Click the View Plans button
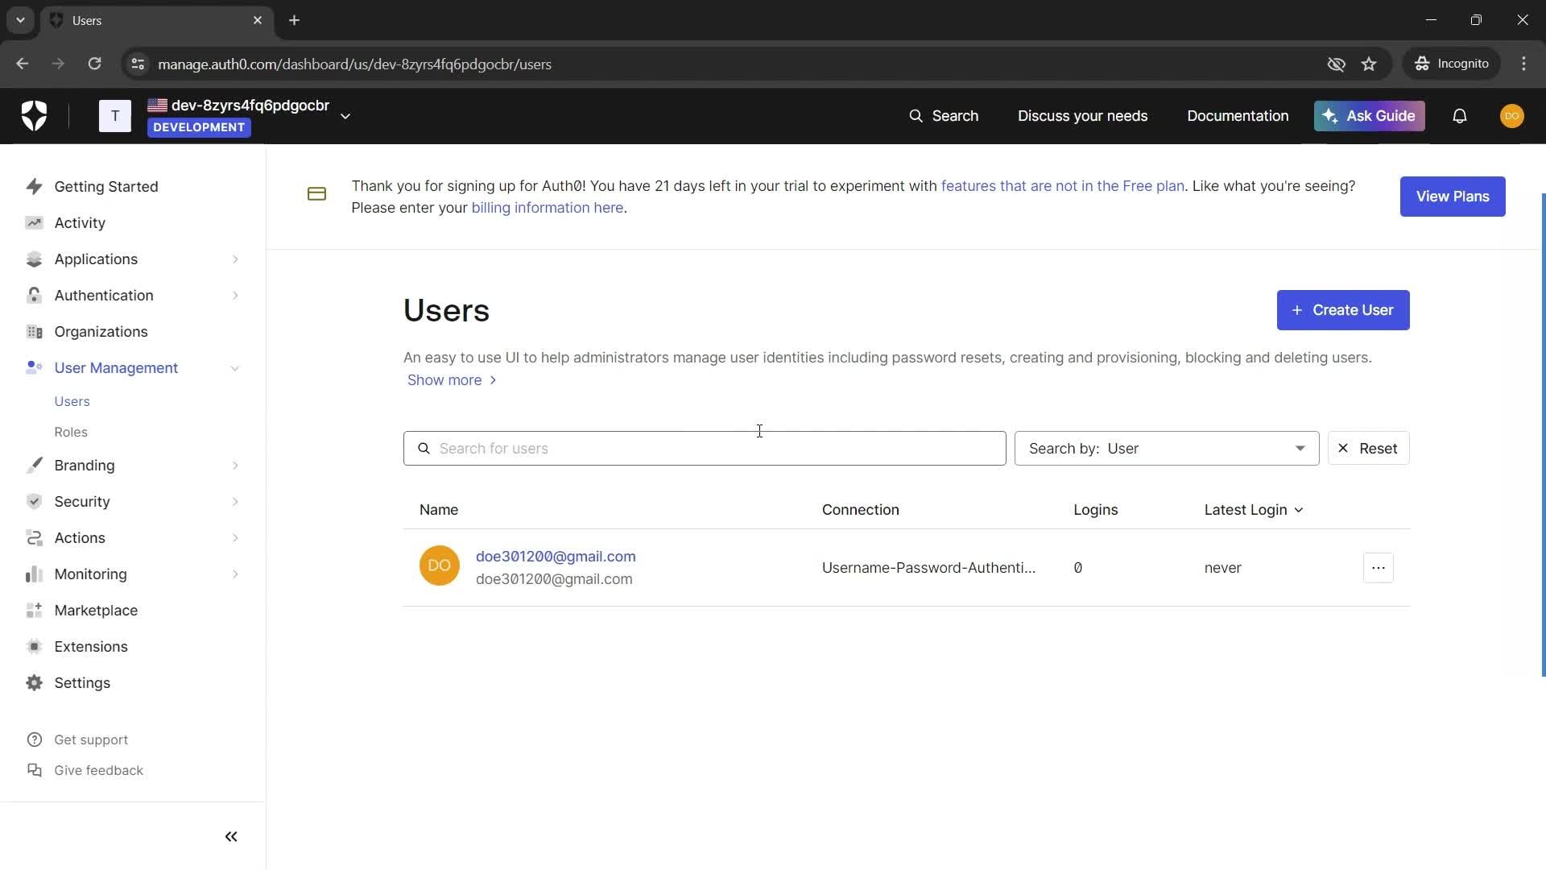The height and width of the screenshot is (870, 1546). pyautogui.click(x=1453, y=197)
